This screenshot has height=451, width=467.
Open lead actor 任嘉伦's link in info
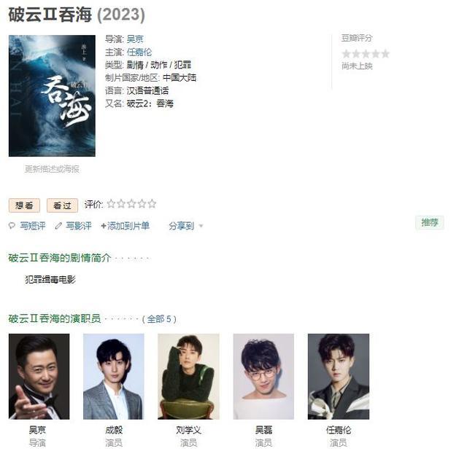[x=139, y=52]
